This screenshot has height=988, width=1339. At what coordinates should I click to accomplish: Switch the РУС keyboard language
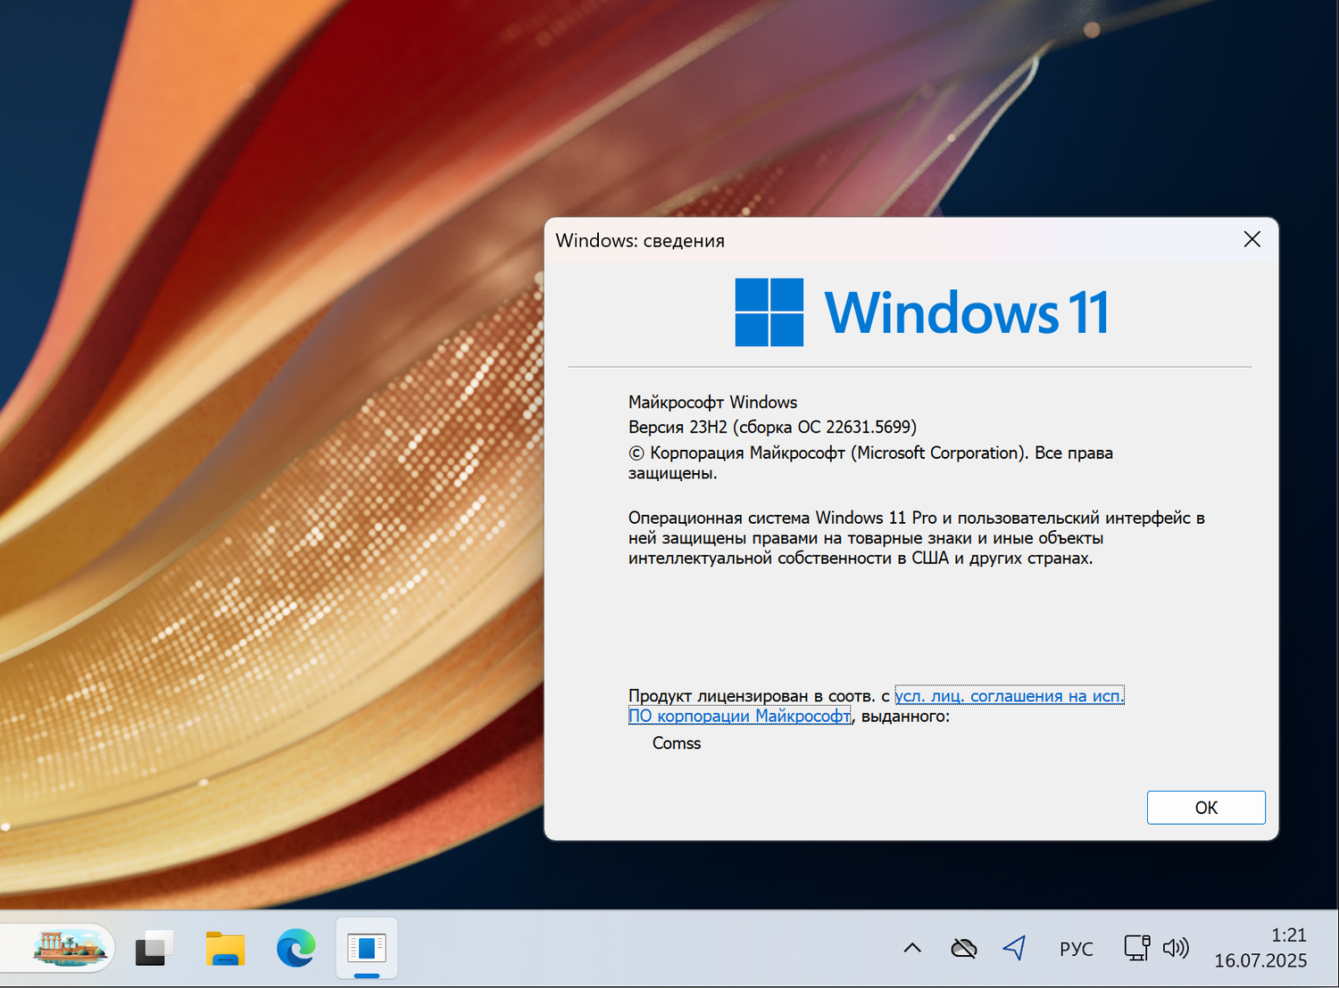tap(1076, 948)
